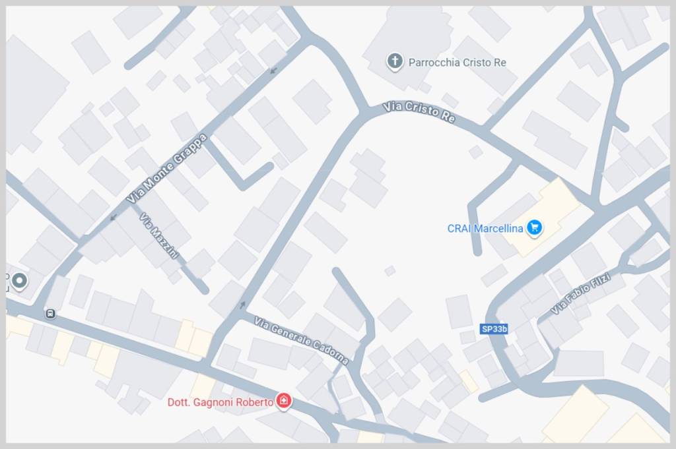Select the Via Fabio Filzi street label
The width and height of the screenshot is (676, 449).
click(x=581, y=293)
